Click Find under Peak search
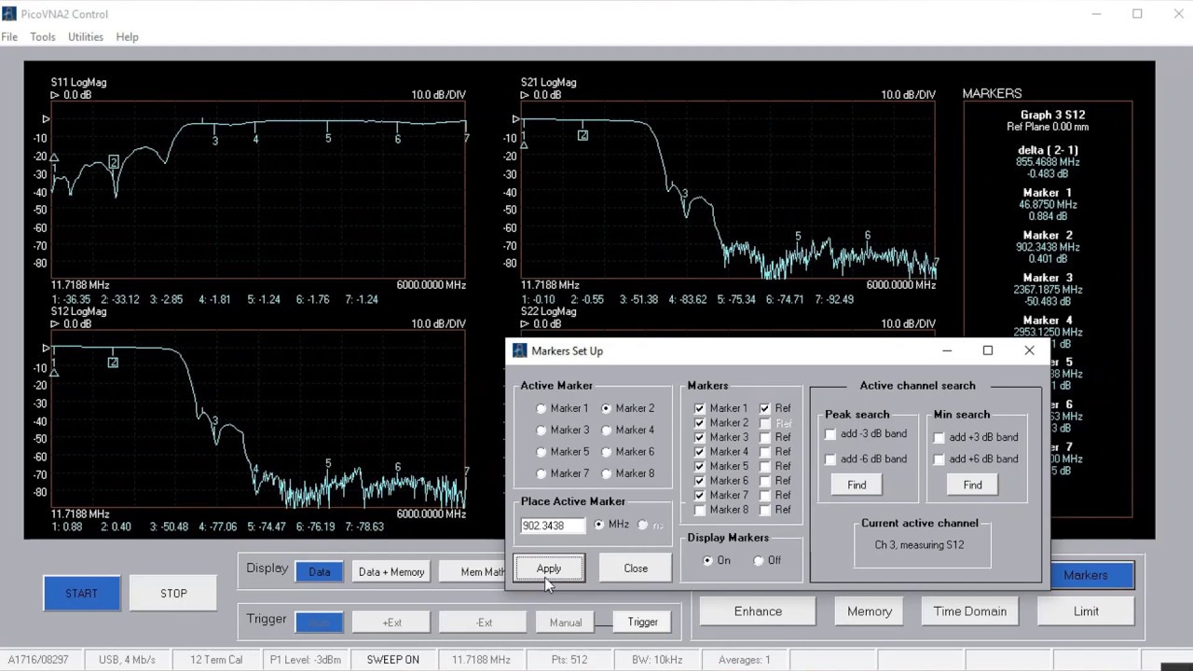 [x=857, y=485]
